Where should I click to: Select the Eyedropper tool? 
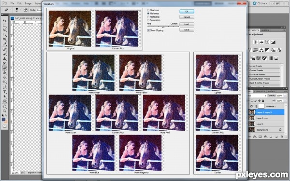coord(5,44)
